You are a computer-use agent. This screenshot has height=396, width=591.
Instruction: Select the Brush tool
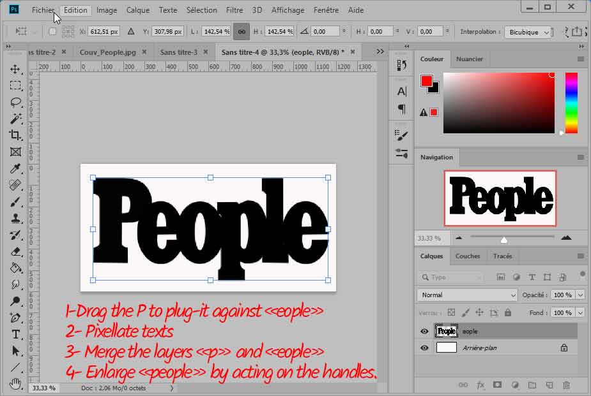[15, 202]
